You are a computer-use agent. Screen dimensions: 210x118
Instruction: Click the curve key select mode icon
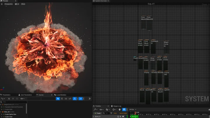pyautogui.click(x=9, y=98)
